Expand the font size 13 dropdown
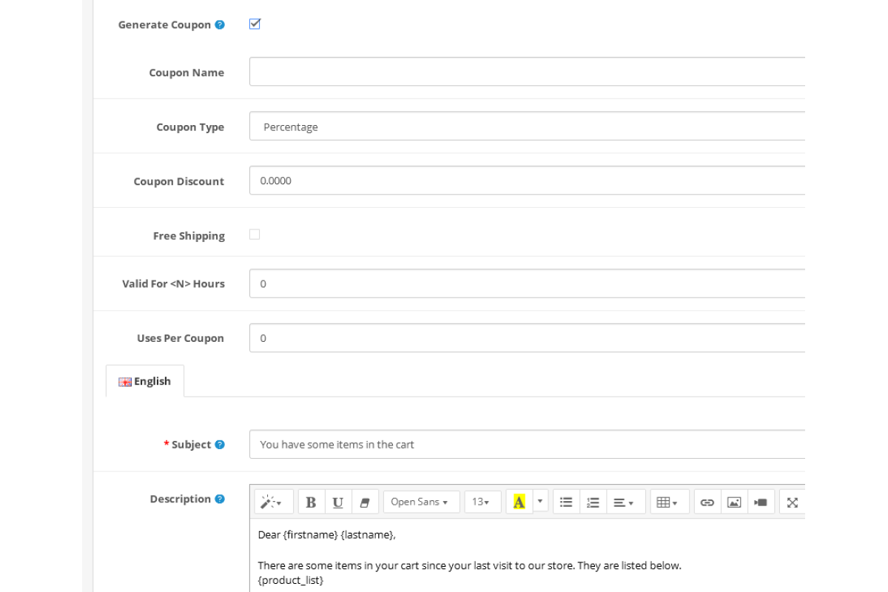Image resolution: width=888 pixels, height=592 pixels. 482,502
